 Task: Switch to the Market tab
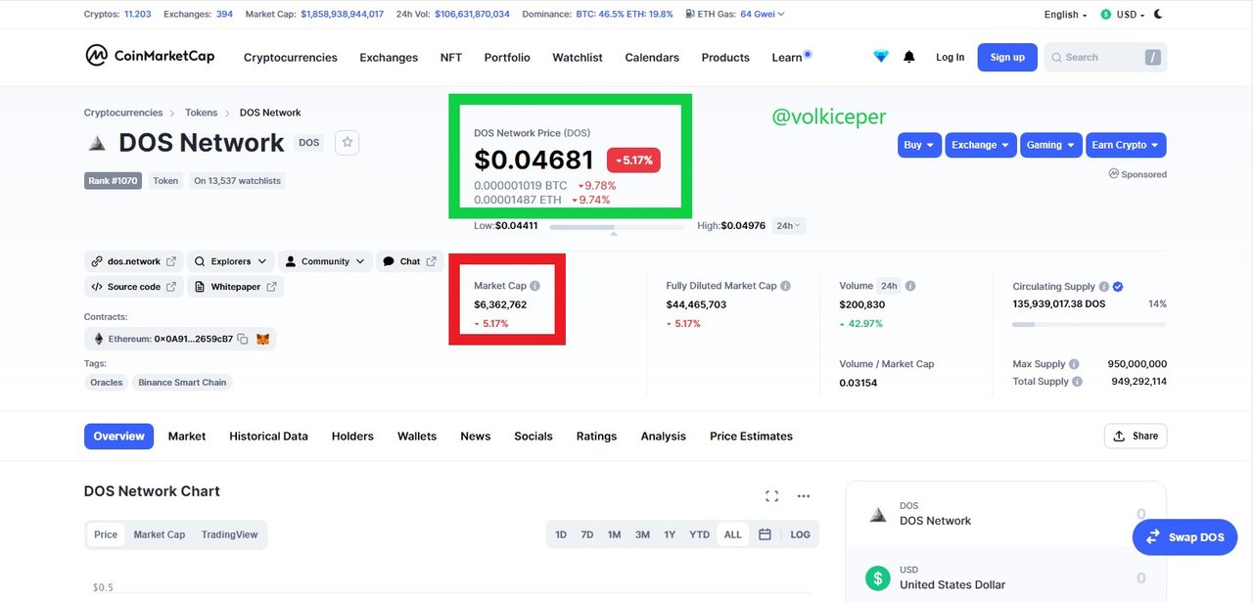[x=187, y=437]
